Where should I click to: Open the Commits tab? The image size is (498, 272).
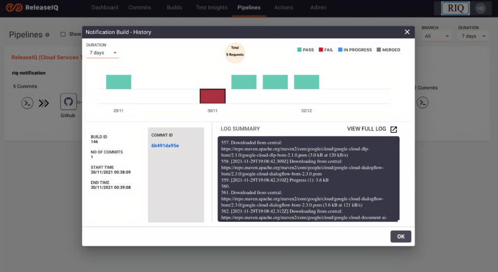140,7
